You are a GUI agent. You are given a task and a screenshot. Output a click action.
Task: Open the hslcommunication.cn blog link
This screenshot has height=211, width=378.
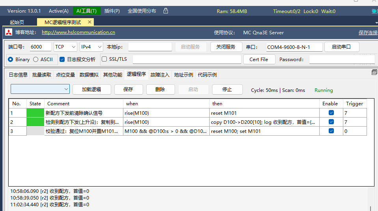click(78, 32)
